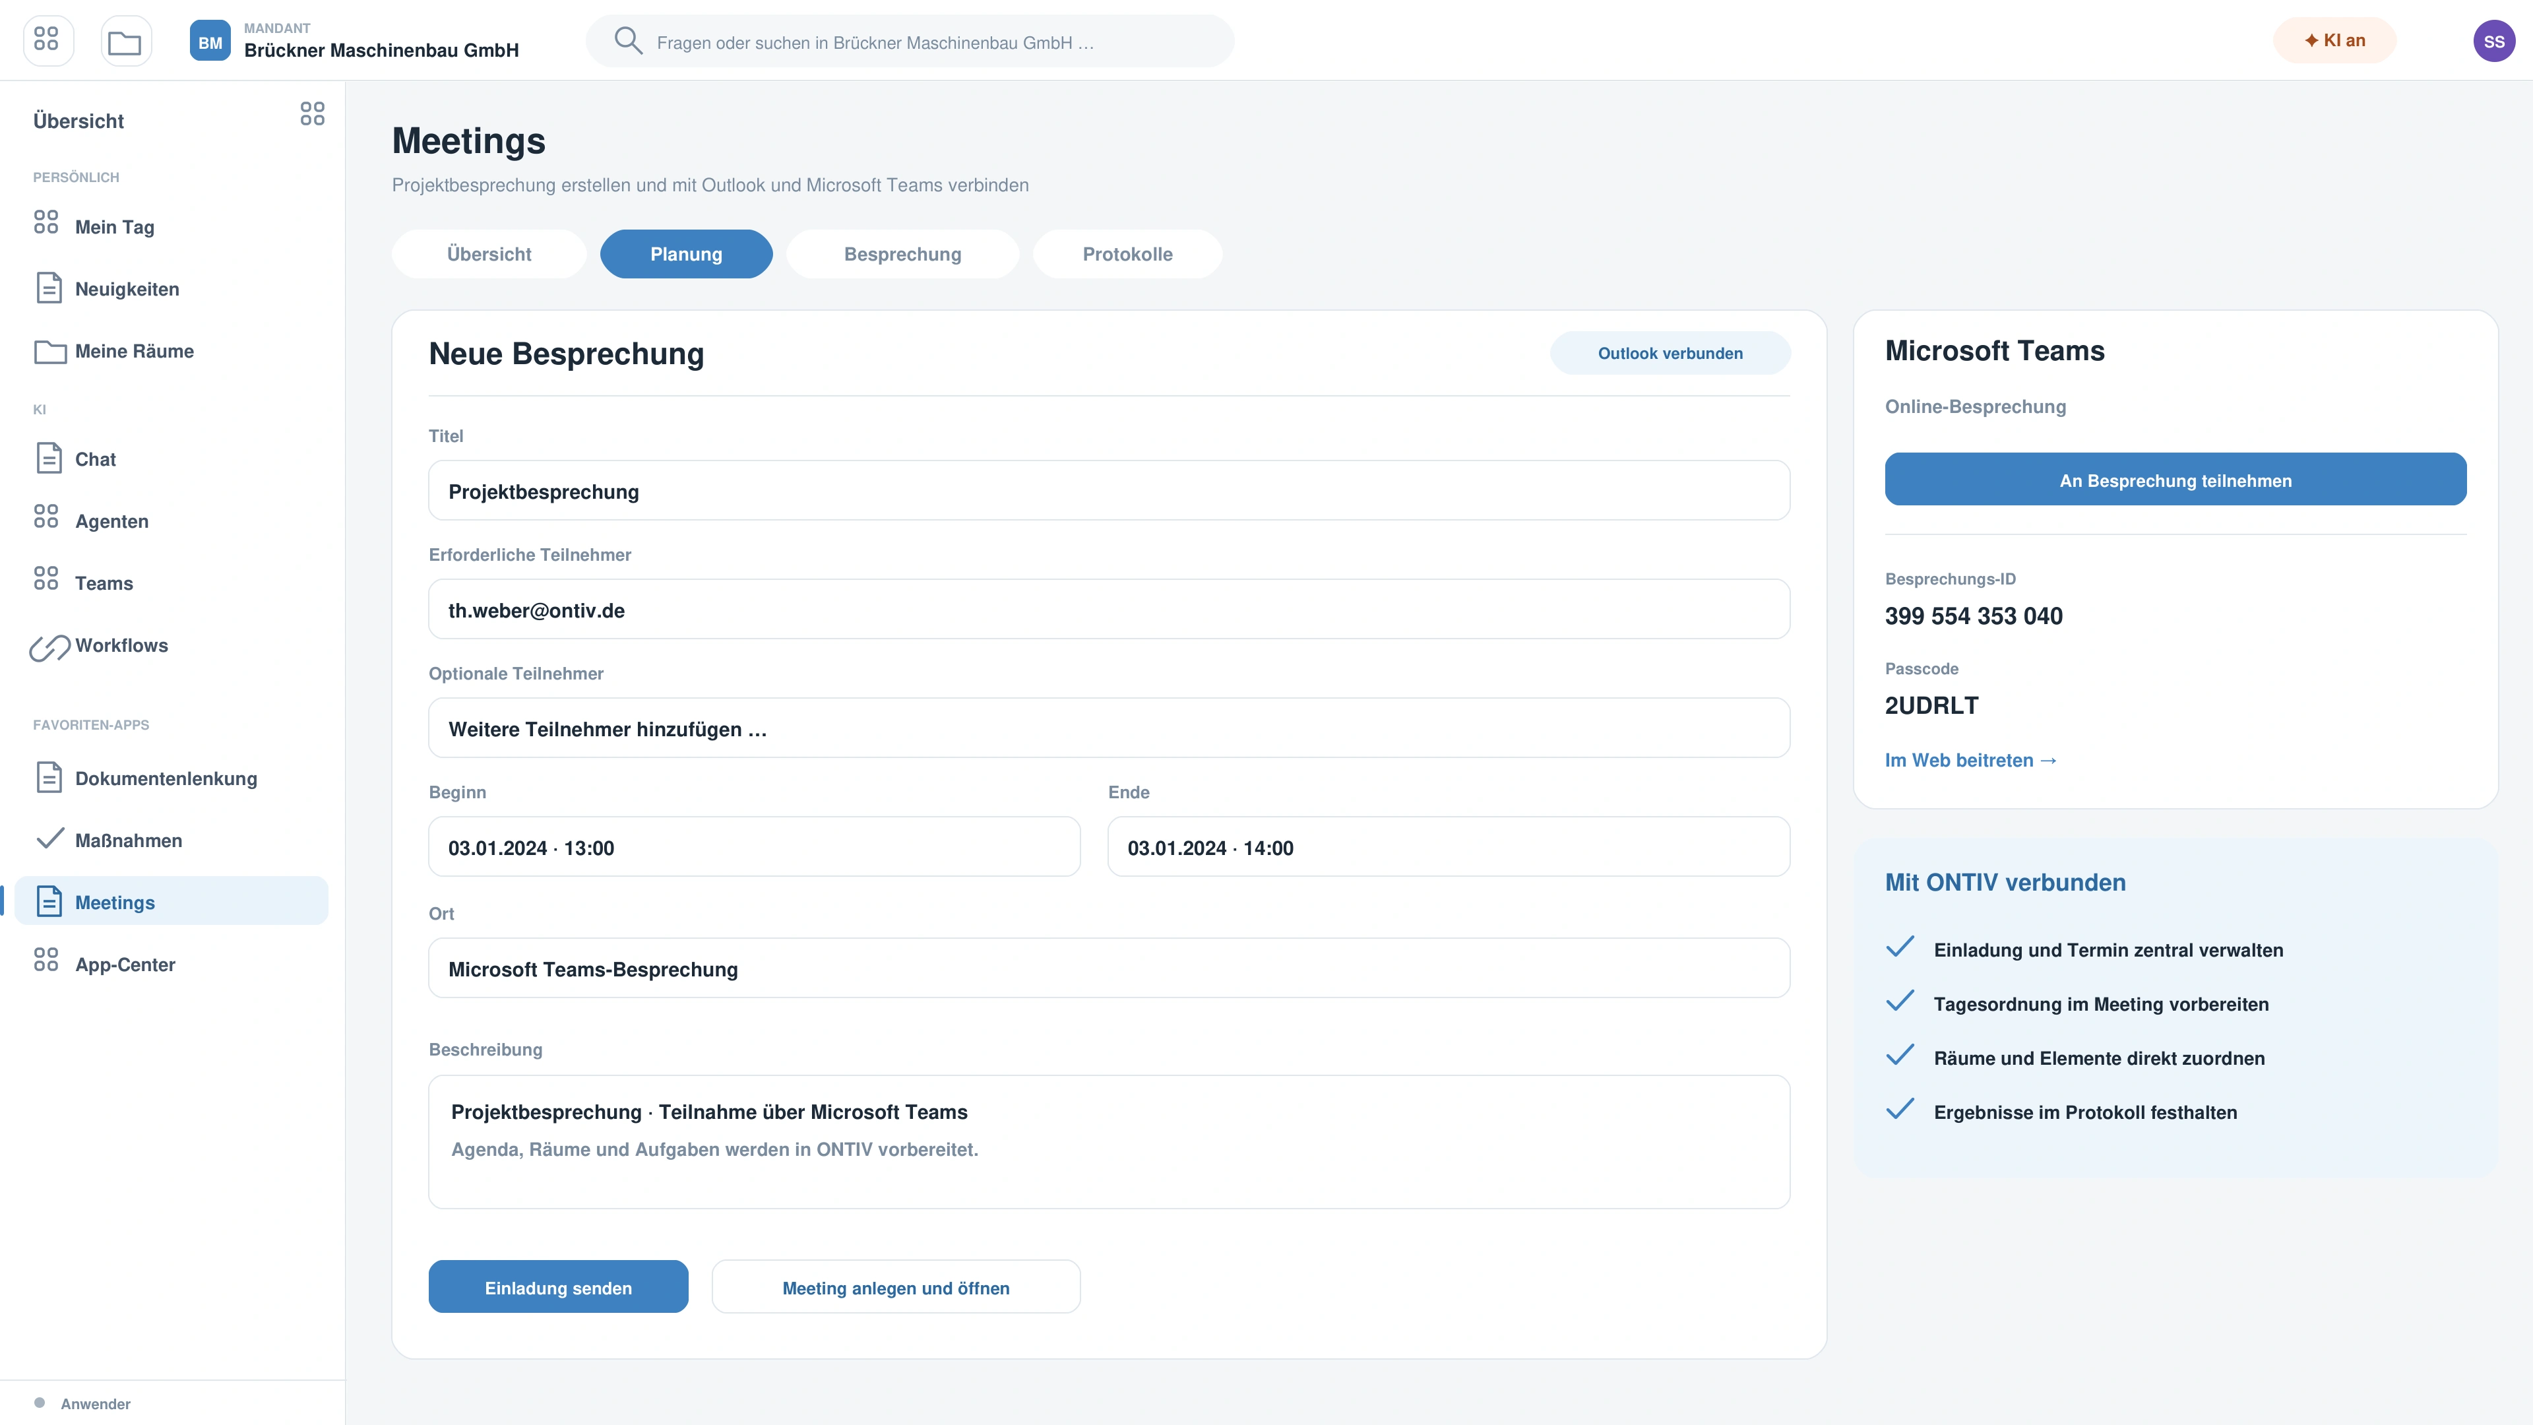Image resolution: width=2533 pixels, height=1425 pixels.
Task: Click Brückner Maschinenbau GmbH mandant name
Action: click(x=381, y=50)
